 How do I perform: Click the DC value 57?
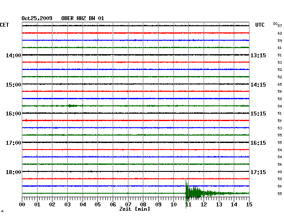[280, 26]
